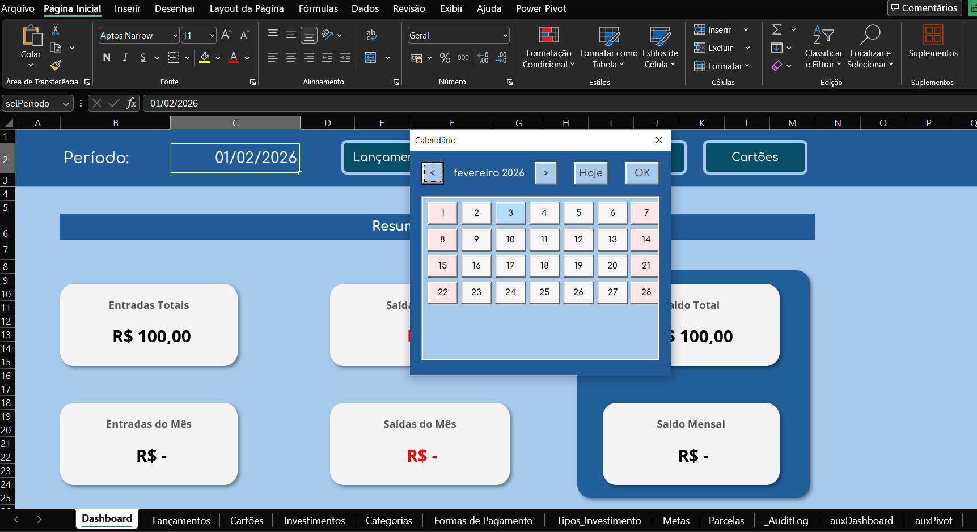The height and width of the screenshot is (532, 977).
Task: Open the Inserir ribbon tab
Action: coord(128,8)
